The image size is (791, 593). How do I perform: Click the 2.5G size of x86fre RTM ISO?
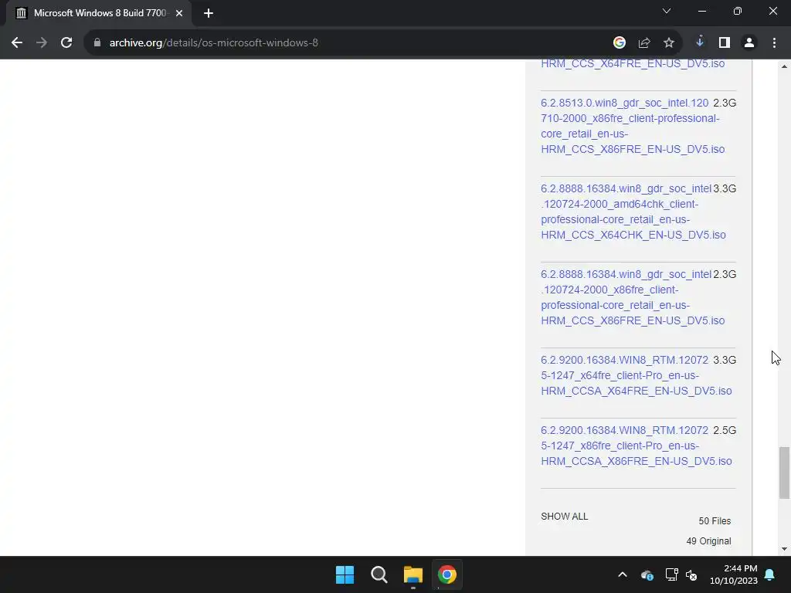725,431
